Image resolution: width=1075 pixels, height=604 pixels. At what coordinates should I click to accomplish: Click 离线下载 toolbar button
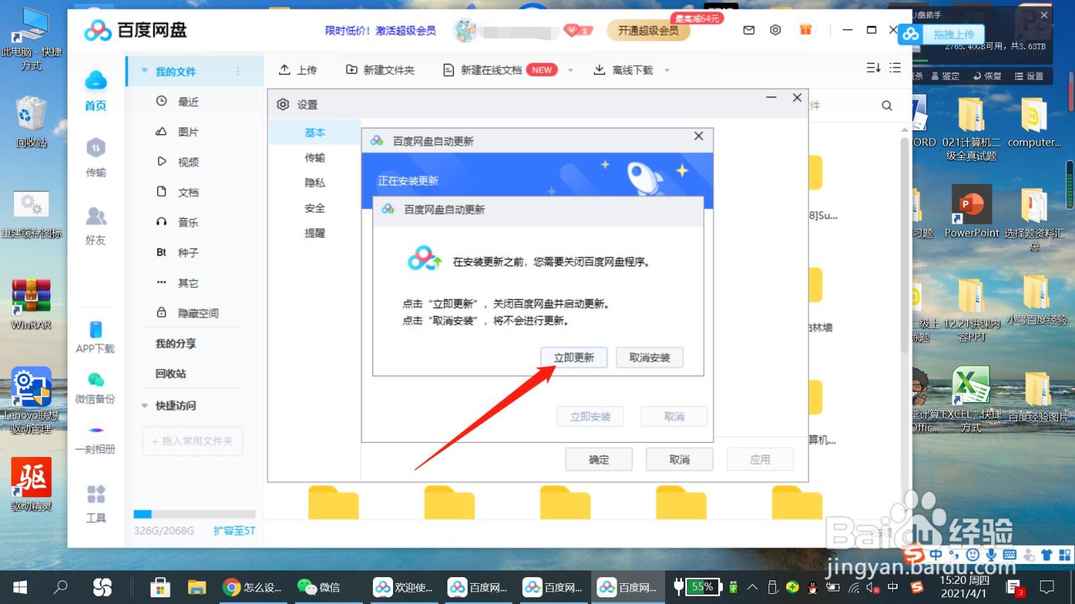click(623, 70)
